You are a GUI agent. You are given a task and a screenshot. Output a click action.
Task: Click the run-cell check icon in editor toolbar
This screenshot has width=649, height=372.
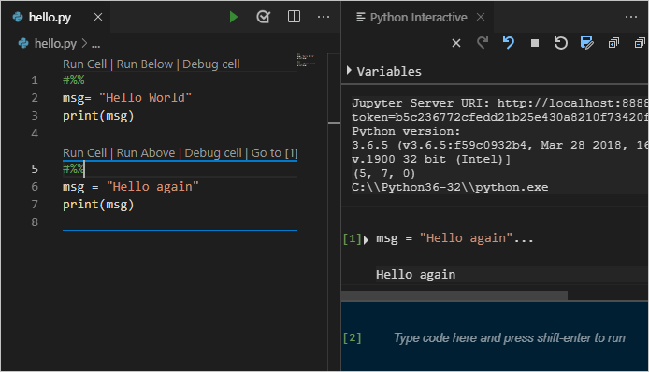pyautogui.click(x=263, y=17)
